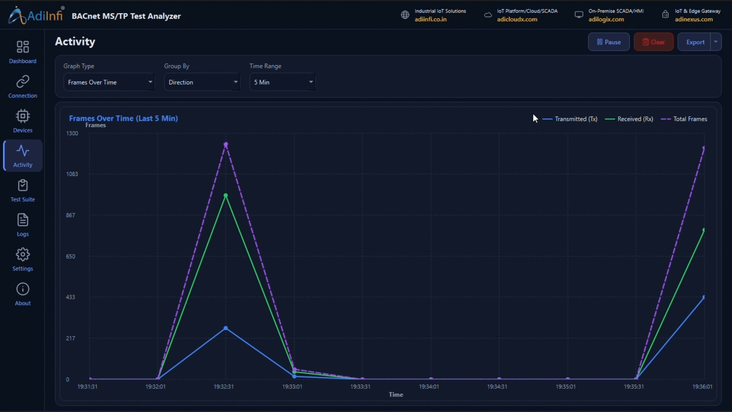The width and height of the screenshot is (732, 412).
Task: Toggle the Transmitted (Tx) legend series
Action: (x=570, y=119)
